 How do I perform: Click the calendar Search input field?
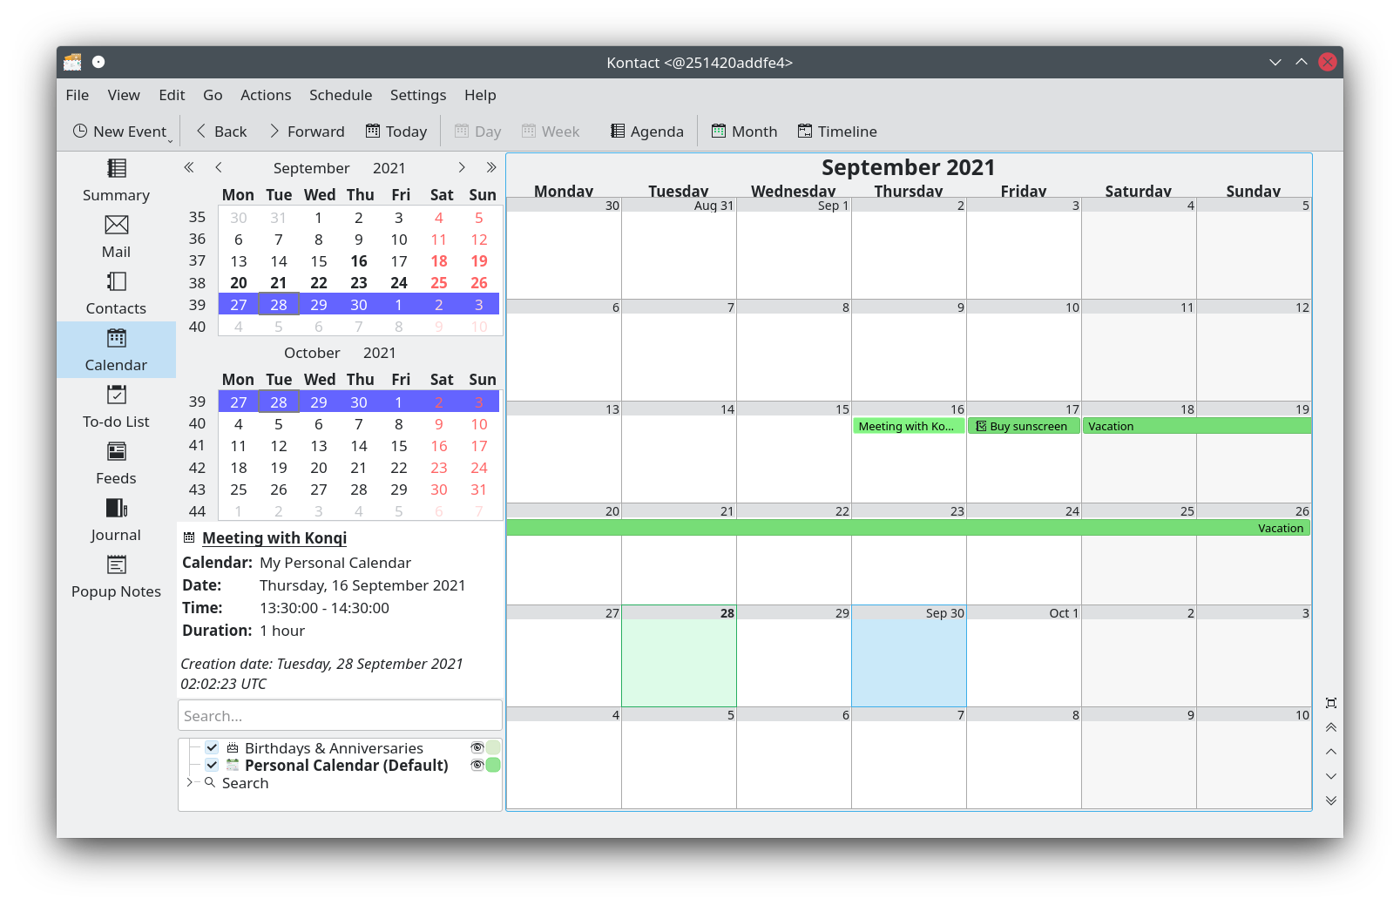[x=340, y=716]
